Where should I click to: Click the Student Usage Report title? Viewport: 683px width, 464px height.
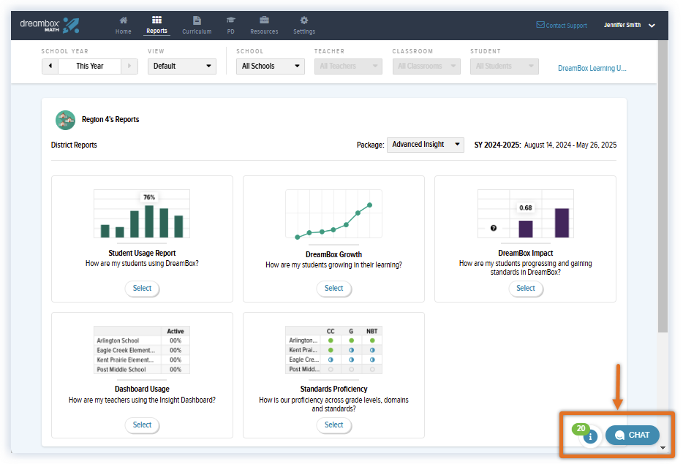[x=142, y=253]
